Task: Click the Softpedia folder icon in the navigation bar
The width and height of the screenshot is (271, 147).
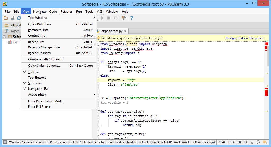Action: tap(7, 25)
